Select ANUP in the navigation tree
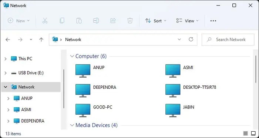 [23, 98]
